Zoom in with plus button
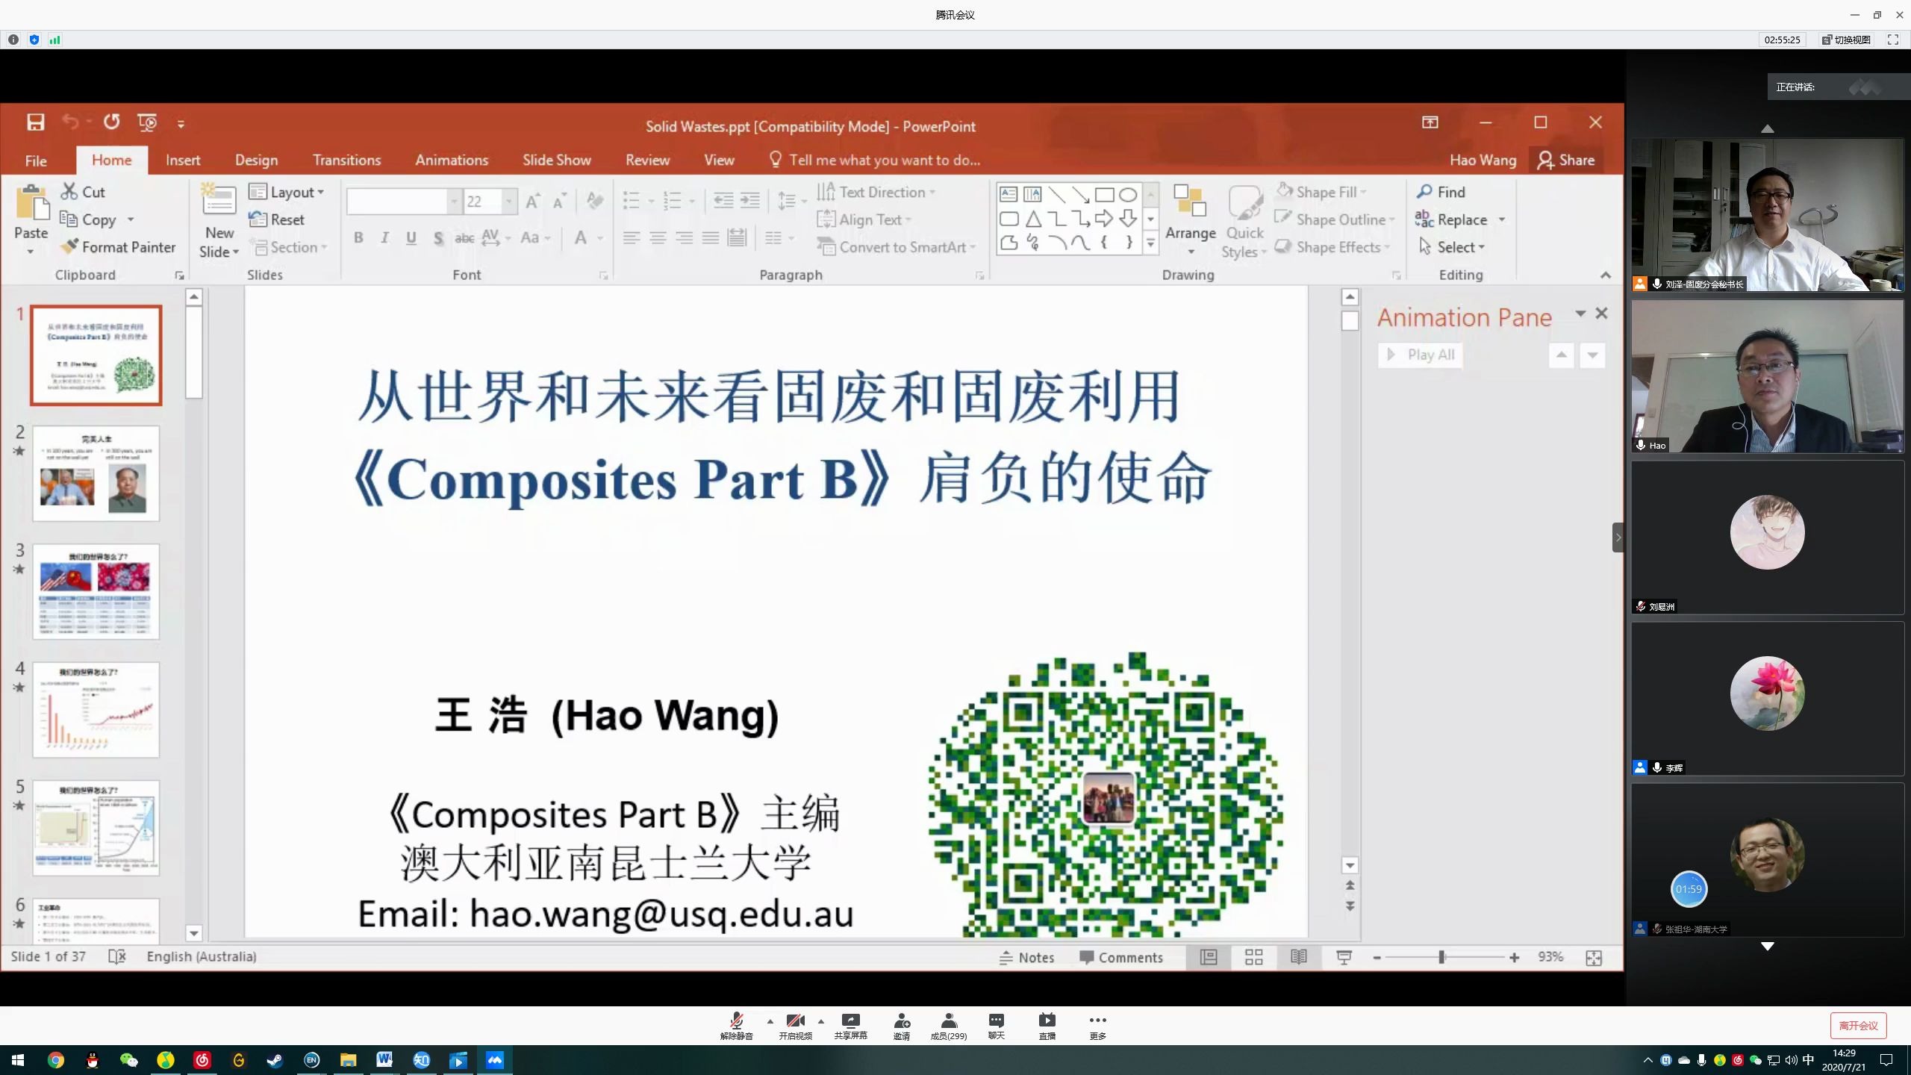The height and width of the screenshot is (1075, 1911). 1514,957
